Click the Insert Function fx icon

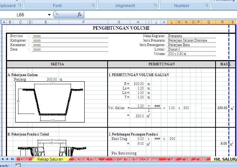click(79, 14)
